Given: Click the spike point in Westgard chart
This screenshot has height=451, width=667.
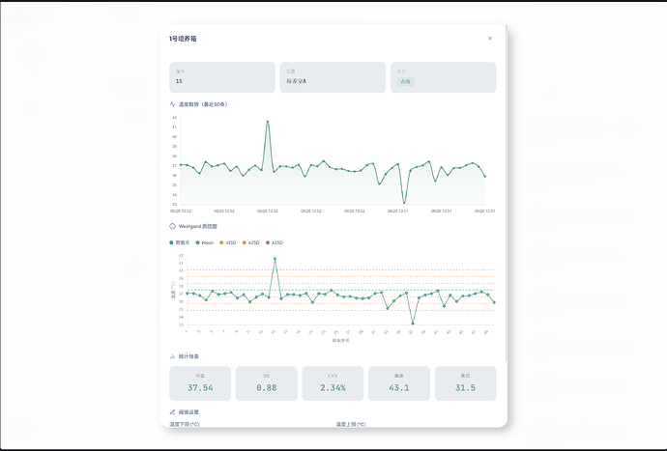Looking at the screenshot, I should (275, 259).
